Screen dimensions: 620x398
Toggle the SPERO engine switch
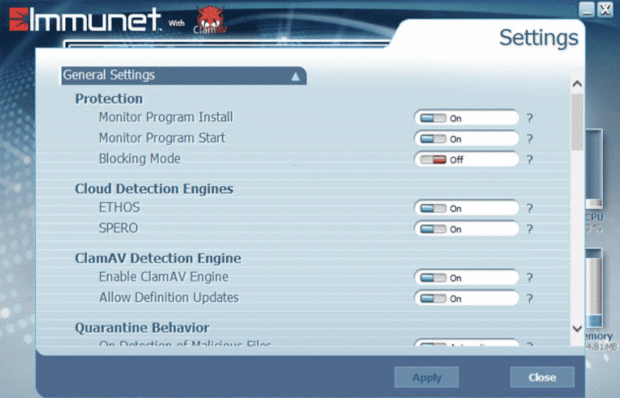(433, 229)
